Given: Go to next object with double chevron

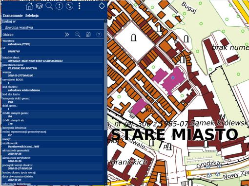Looking at the screenshot, I should 67,35.
